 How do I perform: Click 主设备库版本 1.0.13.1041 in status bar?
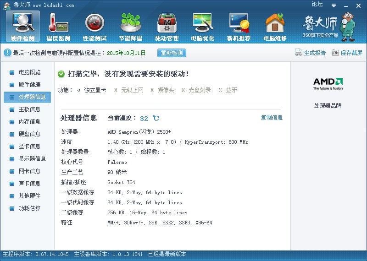coord(108,254)
